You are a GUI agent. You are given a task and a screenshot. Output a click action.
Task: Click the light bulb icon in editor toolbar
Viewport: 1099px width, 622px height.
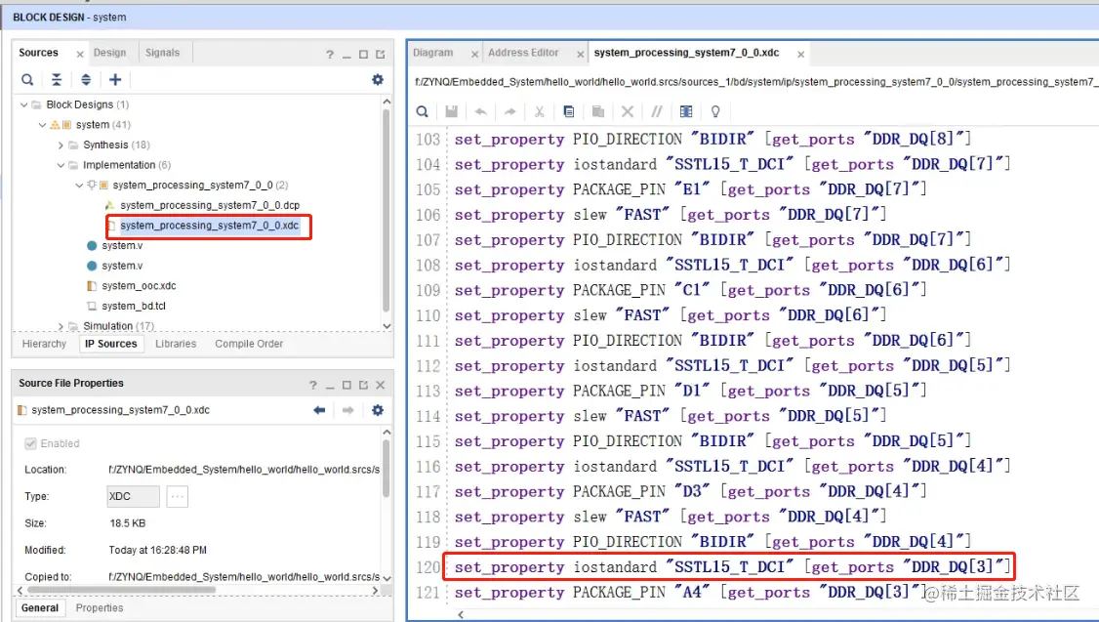[715, 111]
